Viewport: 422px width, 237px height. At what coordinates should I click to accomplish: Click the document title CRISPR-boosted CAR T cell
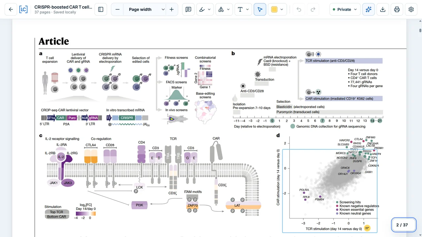(63, 7)
